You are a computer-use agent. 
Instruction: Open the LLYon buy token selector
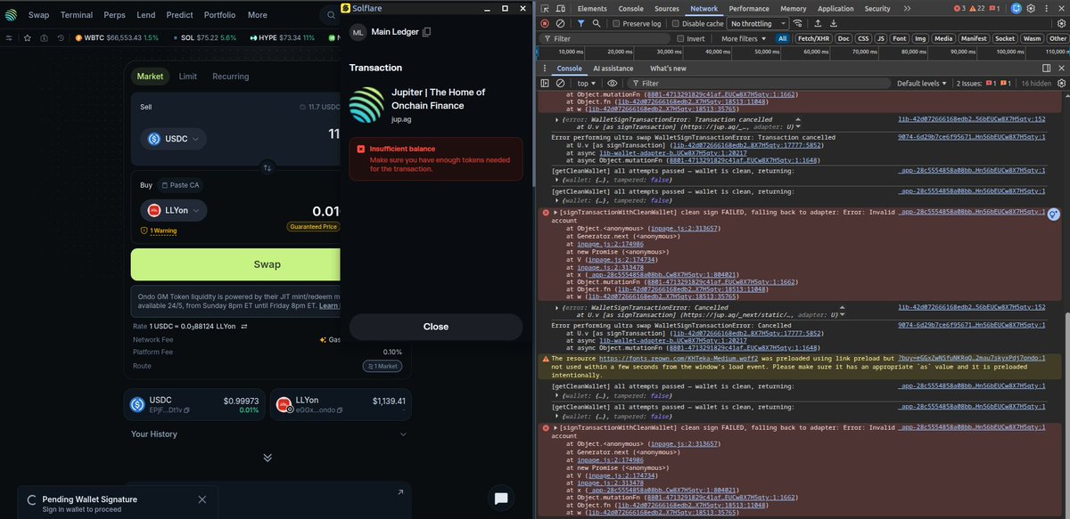click(174, 210)
